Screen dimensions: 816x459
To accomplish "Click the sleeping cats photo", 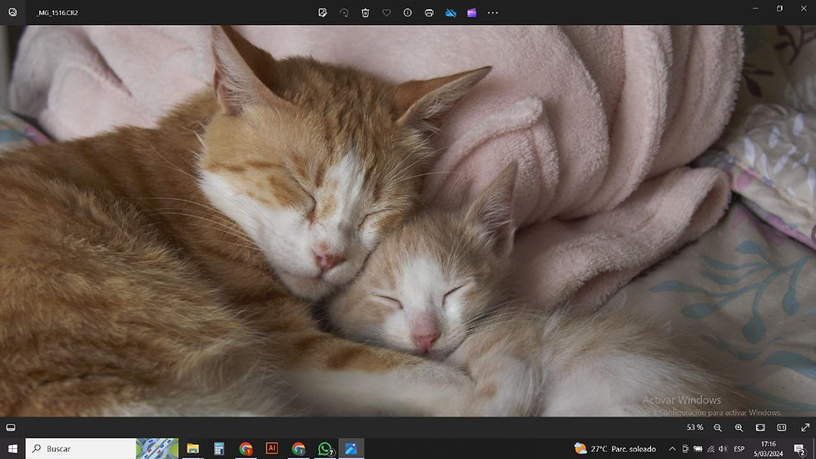I will (x=408, y=221).
